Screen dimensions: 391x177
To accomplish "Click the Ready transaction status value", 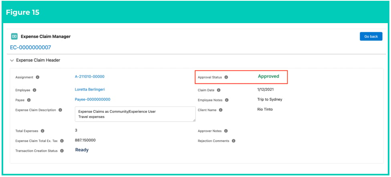I will click(82, 150).
